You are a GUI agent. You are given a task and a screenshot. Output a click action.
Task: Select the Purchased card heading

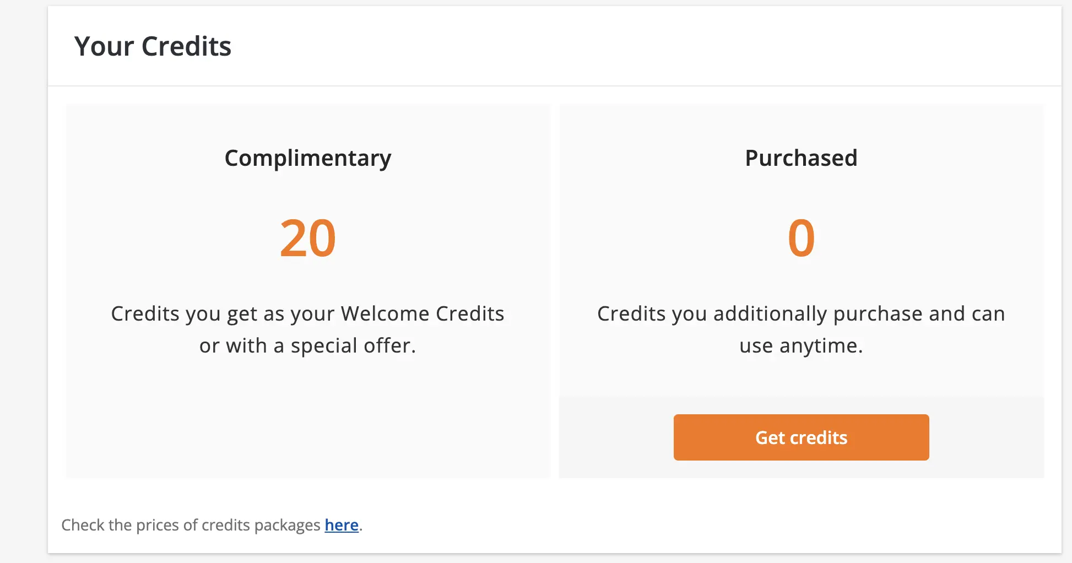coord(801,158)
